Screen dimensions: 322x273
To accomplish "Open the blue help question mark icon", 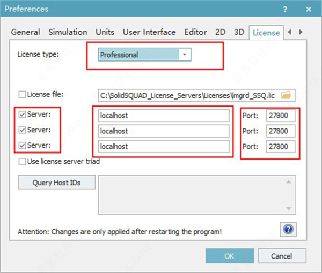I will 288,229.
